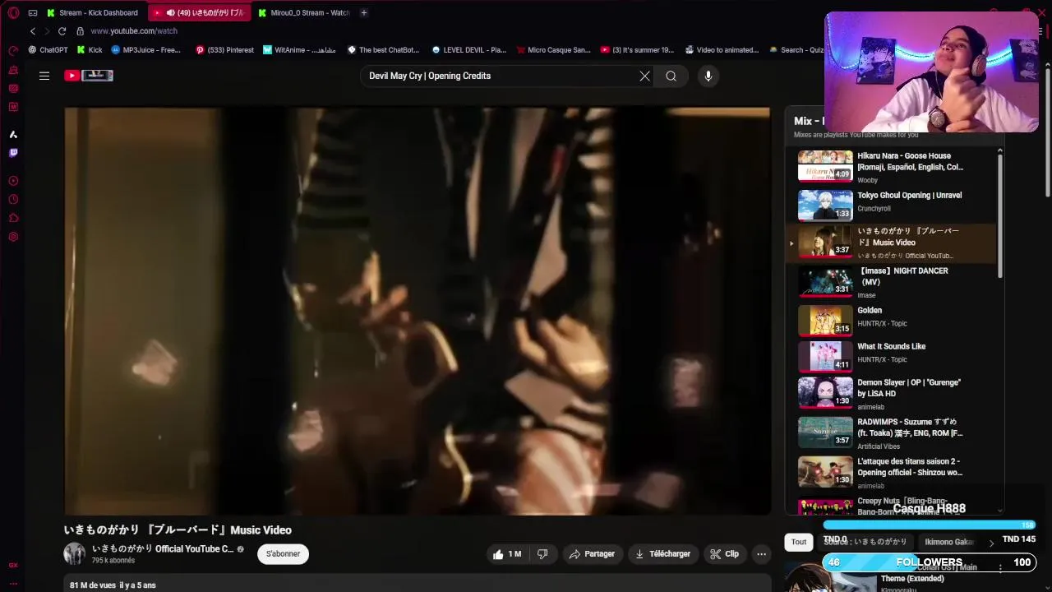
Task: Play RADWIMPS - Suzume video
Action: coord(891,433)
